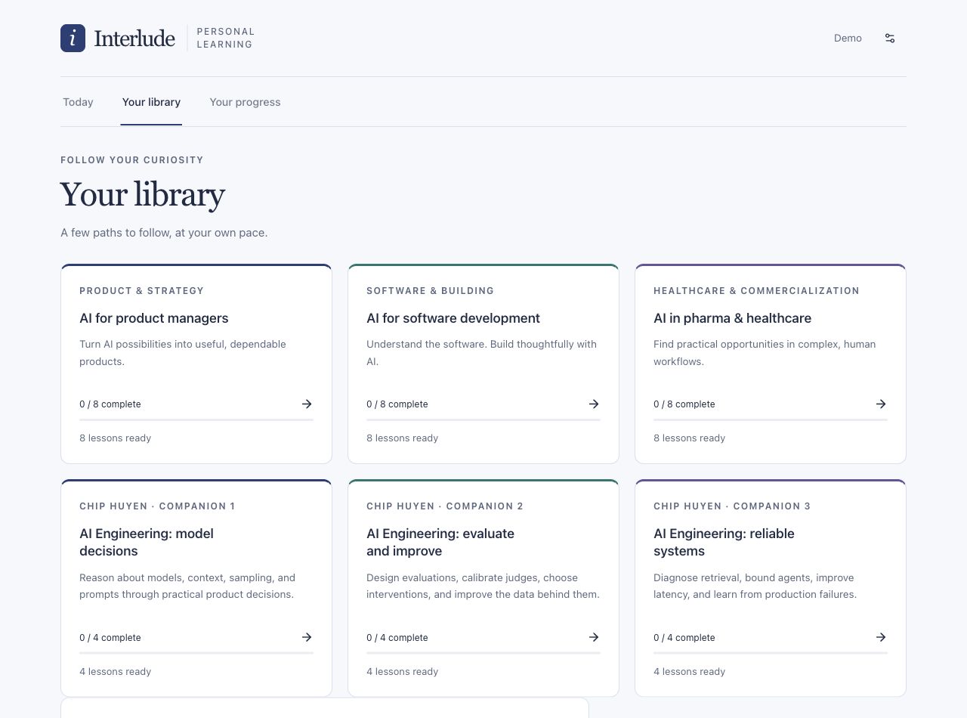Switch to the Today tab

click(78, 102)
